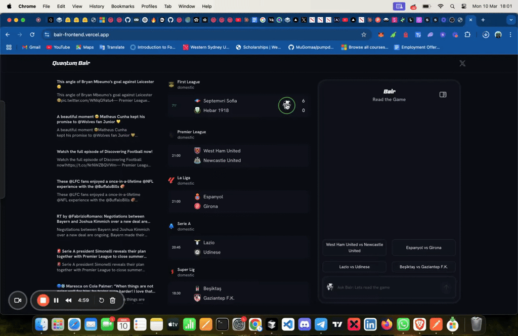Open Spotlight search in menu bar
Screen dimensions: 518x336
(452, 6)
